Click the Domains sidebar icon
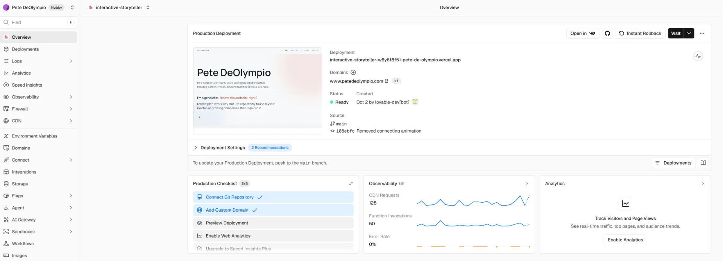This screenshot has width=723, height=261. click(x=6, y=148)
